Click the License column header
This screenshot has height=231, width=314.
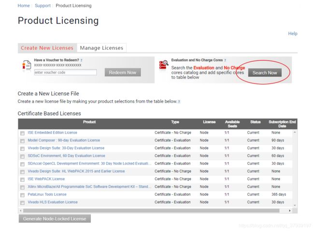coord(209,122)
